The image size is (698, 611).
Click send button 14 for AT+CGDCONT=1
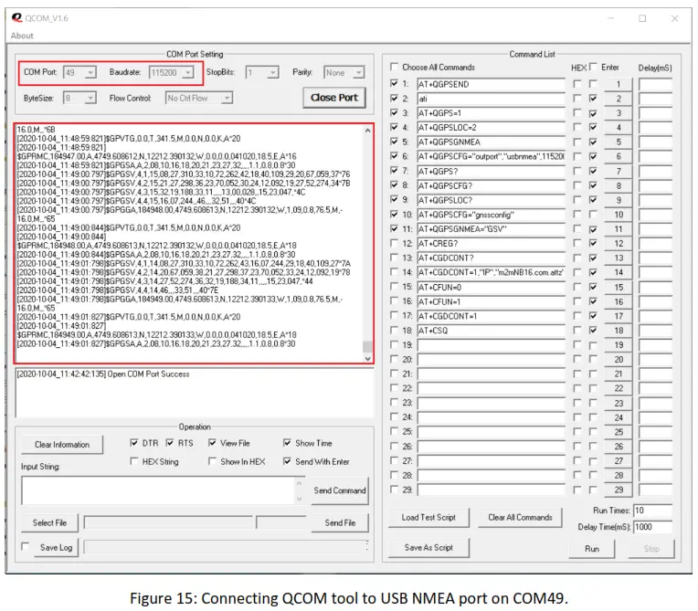coord(619,272)
